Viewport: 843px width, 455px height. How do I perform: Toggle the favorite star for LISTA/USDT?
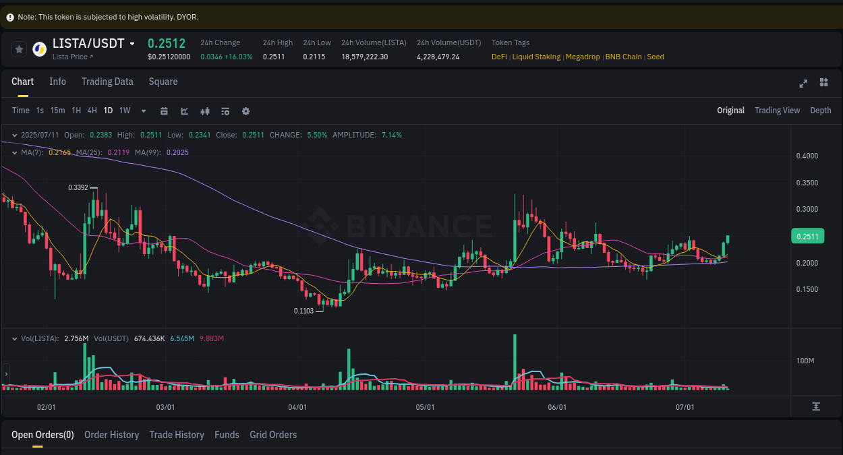coord(19,49)
